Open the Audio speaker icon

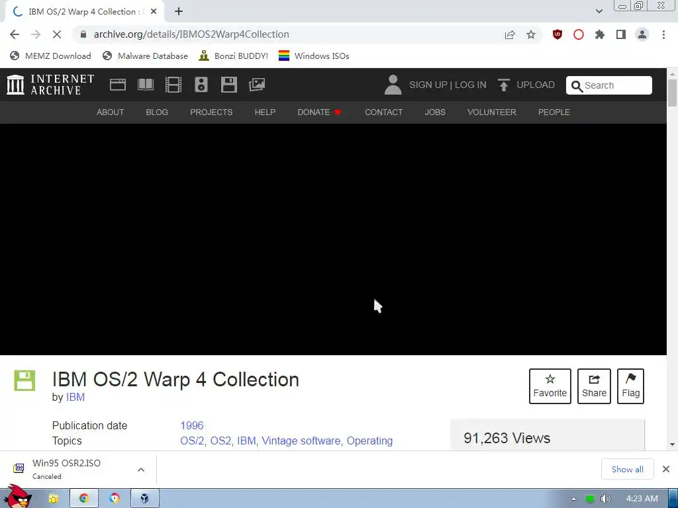click(x=201, y=85)
